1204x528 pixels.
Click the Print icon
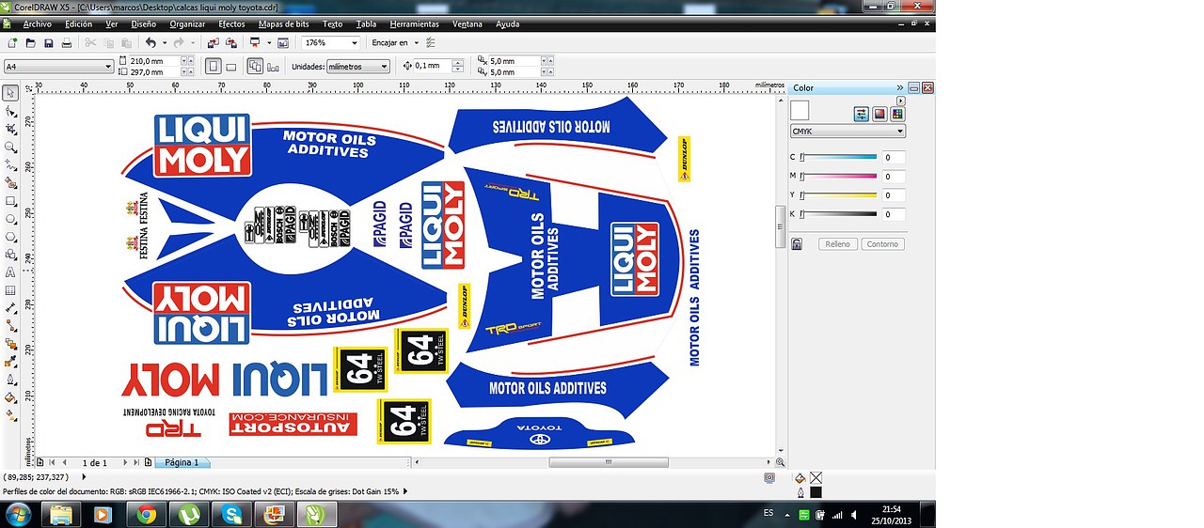(x=66, y=43)
